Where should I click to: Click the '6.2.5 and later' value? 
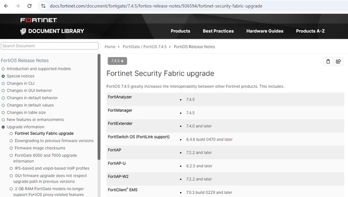[x=199, y=166]
